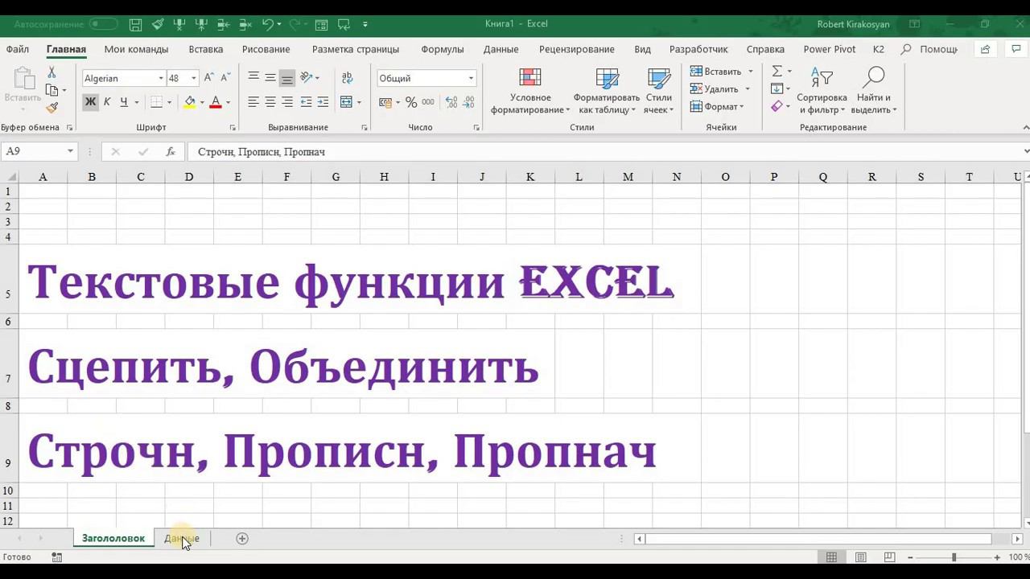The width and height of the screenshot is (1030, 579).
Task: Decrease decimal places
Action: [468, 102]
